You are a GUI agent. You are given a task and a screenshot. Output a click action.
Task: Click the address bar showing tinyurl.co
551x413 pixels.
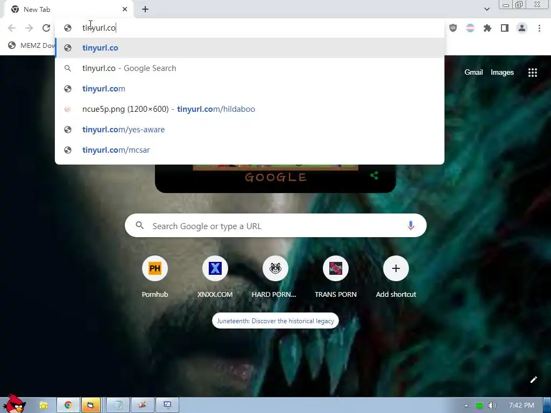coord(250,28)
